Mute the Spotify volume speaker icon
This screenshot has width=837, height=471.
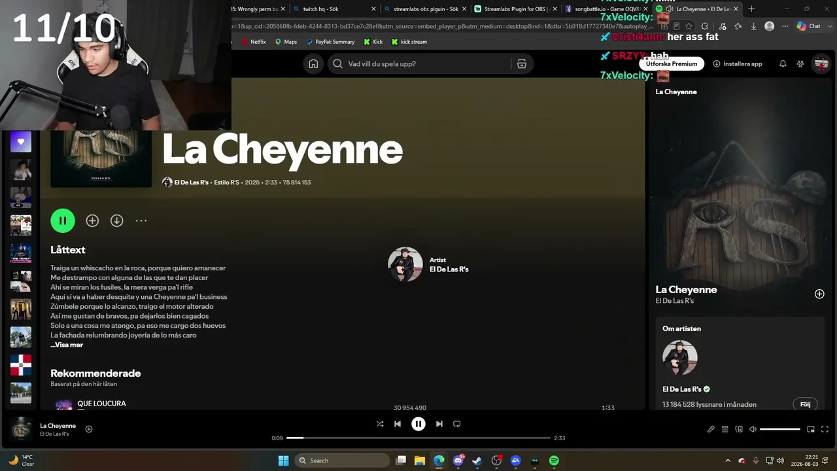click(x=753, y=429)
